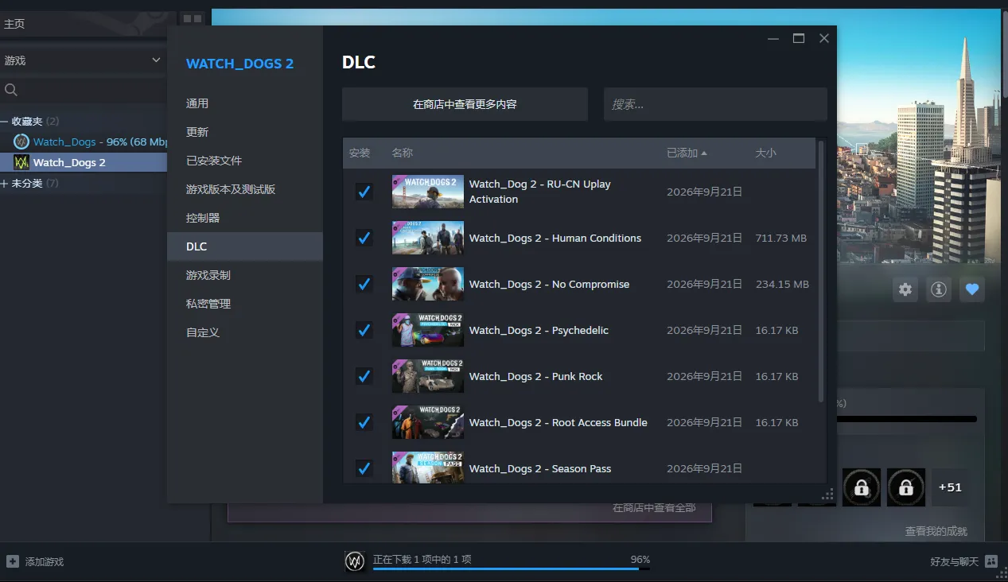This screenshot has width=1008, height=582.
Task: Toggle the Punk Rock DLC install checkbox
Action: 364,376
